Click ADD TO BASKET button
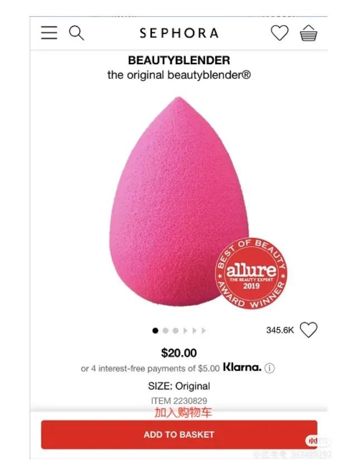This screenshot has width=357, height=476. coord(179,434)
